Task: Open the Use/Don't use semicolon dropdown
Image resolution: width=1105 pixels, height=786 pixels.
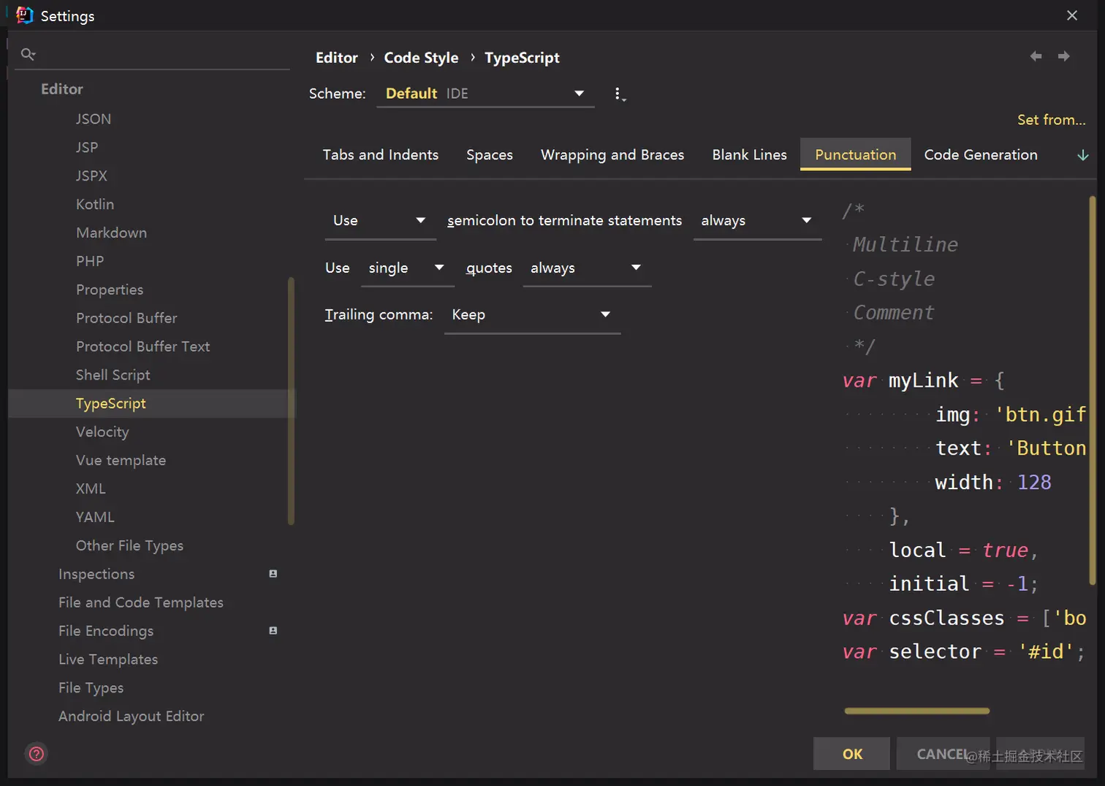Action: 380,221
